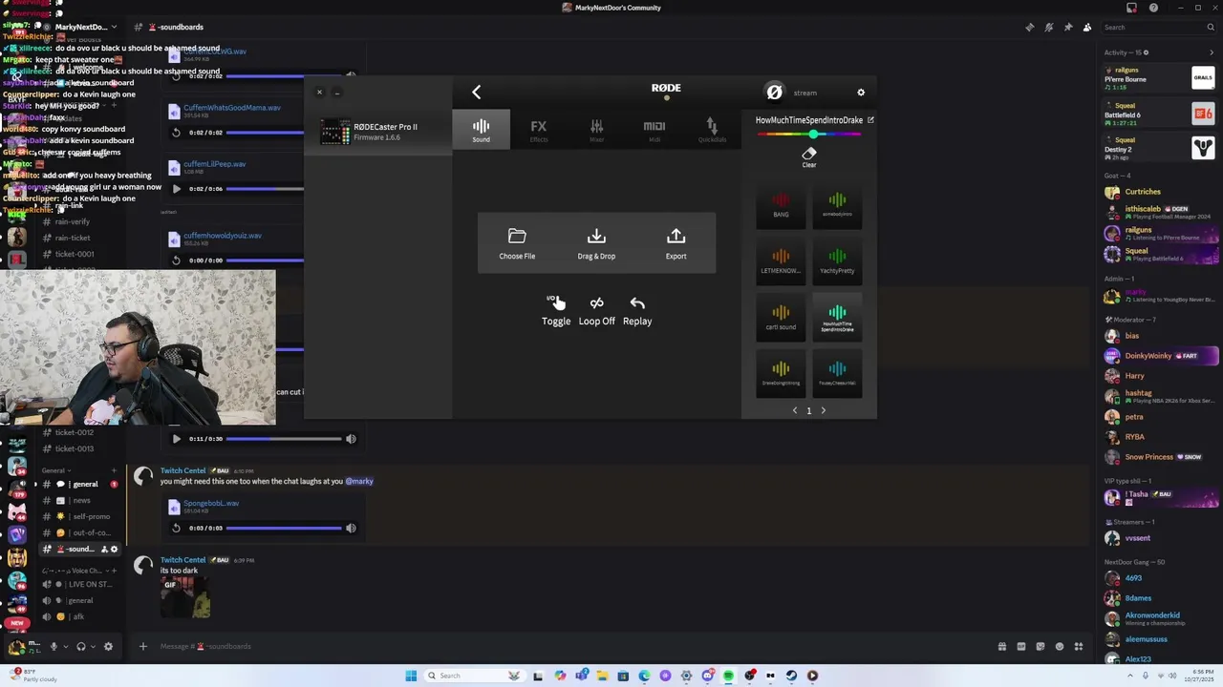The height and width of the screenshot is (687, 1223).
Task: Expand headphone output options arrow
Action: pyautogui.click(x=94, y=646)
